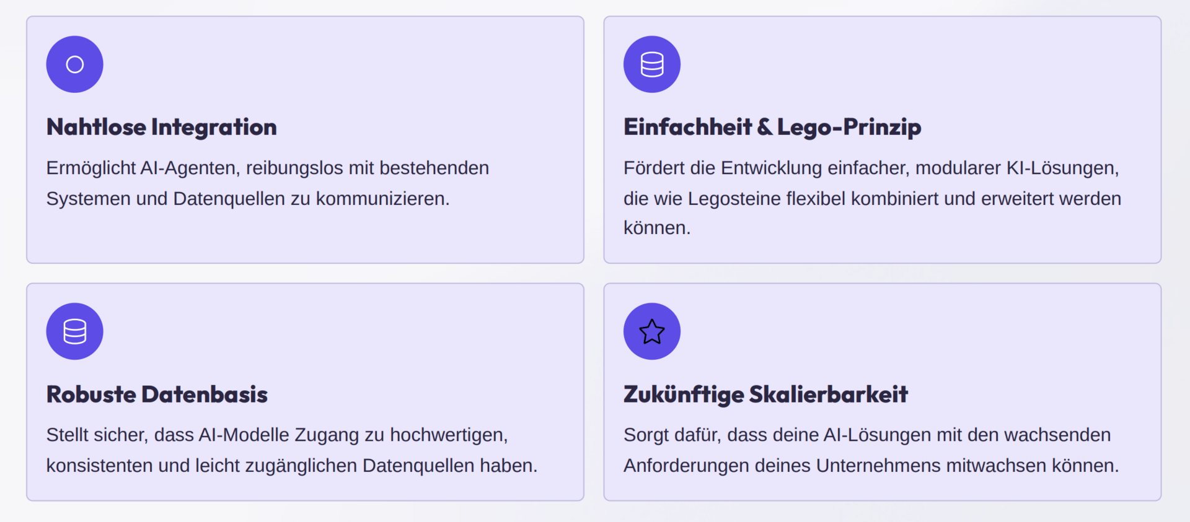The width and height of the screenshot is (1190, 522).
Task: Select the Nahtlose Integration heading
Action: 162,127
